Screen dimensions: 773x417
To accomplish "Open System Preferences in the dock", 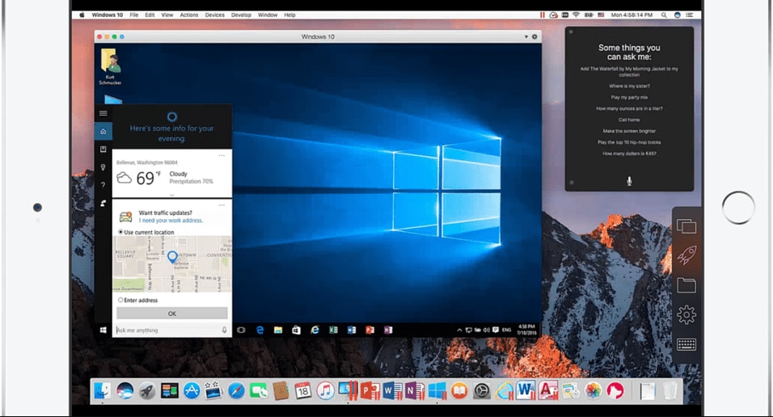I will coord(482,391).
